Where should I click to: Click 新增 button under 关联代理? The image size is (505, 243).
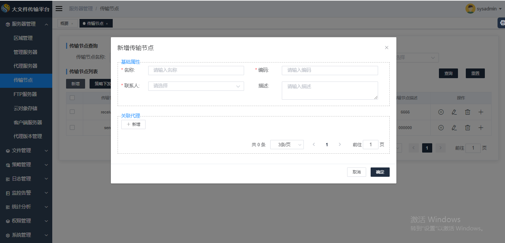coord(133,124)
